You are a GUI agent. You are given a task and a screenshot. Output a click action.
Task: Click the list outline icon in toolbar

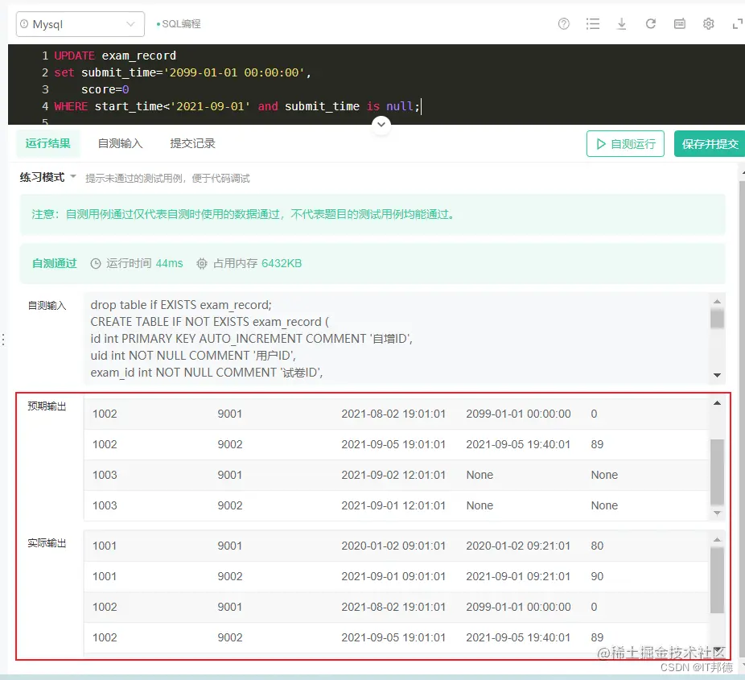coord(592,24)
